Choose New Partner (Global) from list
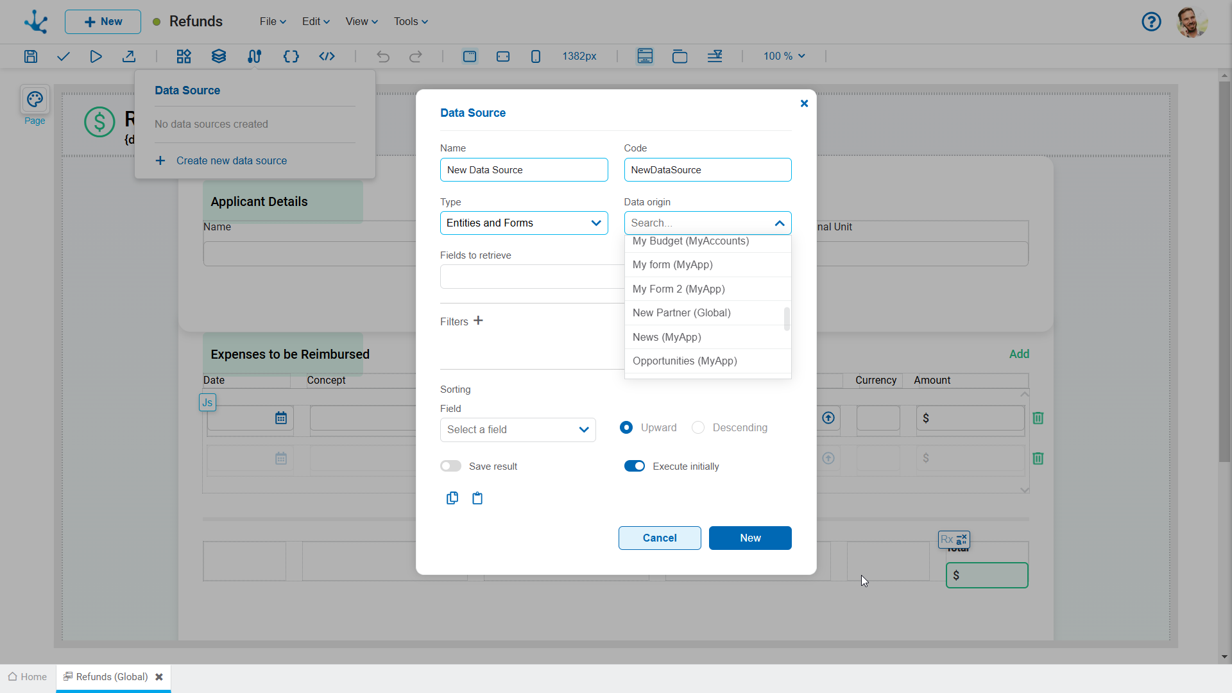 coord(681,313)
